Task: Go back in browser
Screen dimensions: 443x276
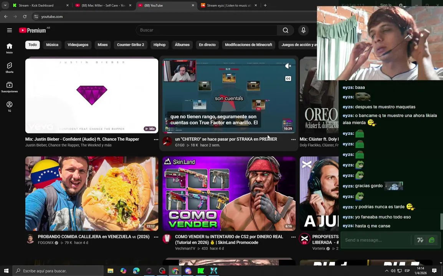Action: pyautogui.click(x=6, y=16)
